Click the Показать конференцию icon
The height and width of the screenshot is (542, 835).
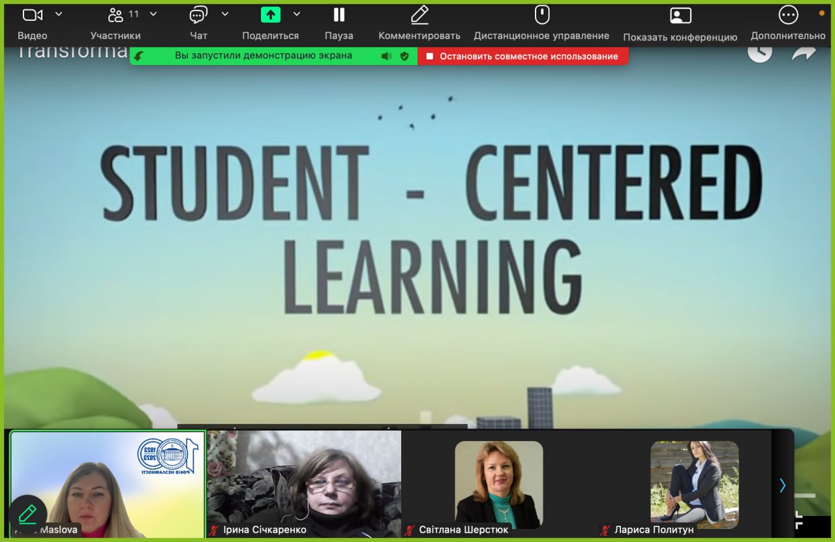click(680, 16)
